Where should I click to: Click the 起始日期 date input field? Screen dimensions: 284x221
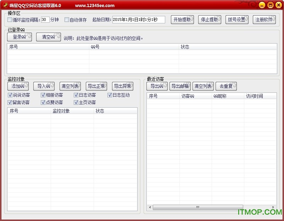point(138,20)
